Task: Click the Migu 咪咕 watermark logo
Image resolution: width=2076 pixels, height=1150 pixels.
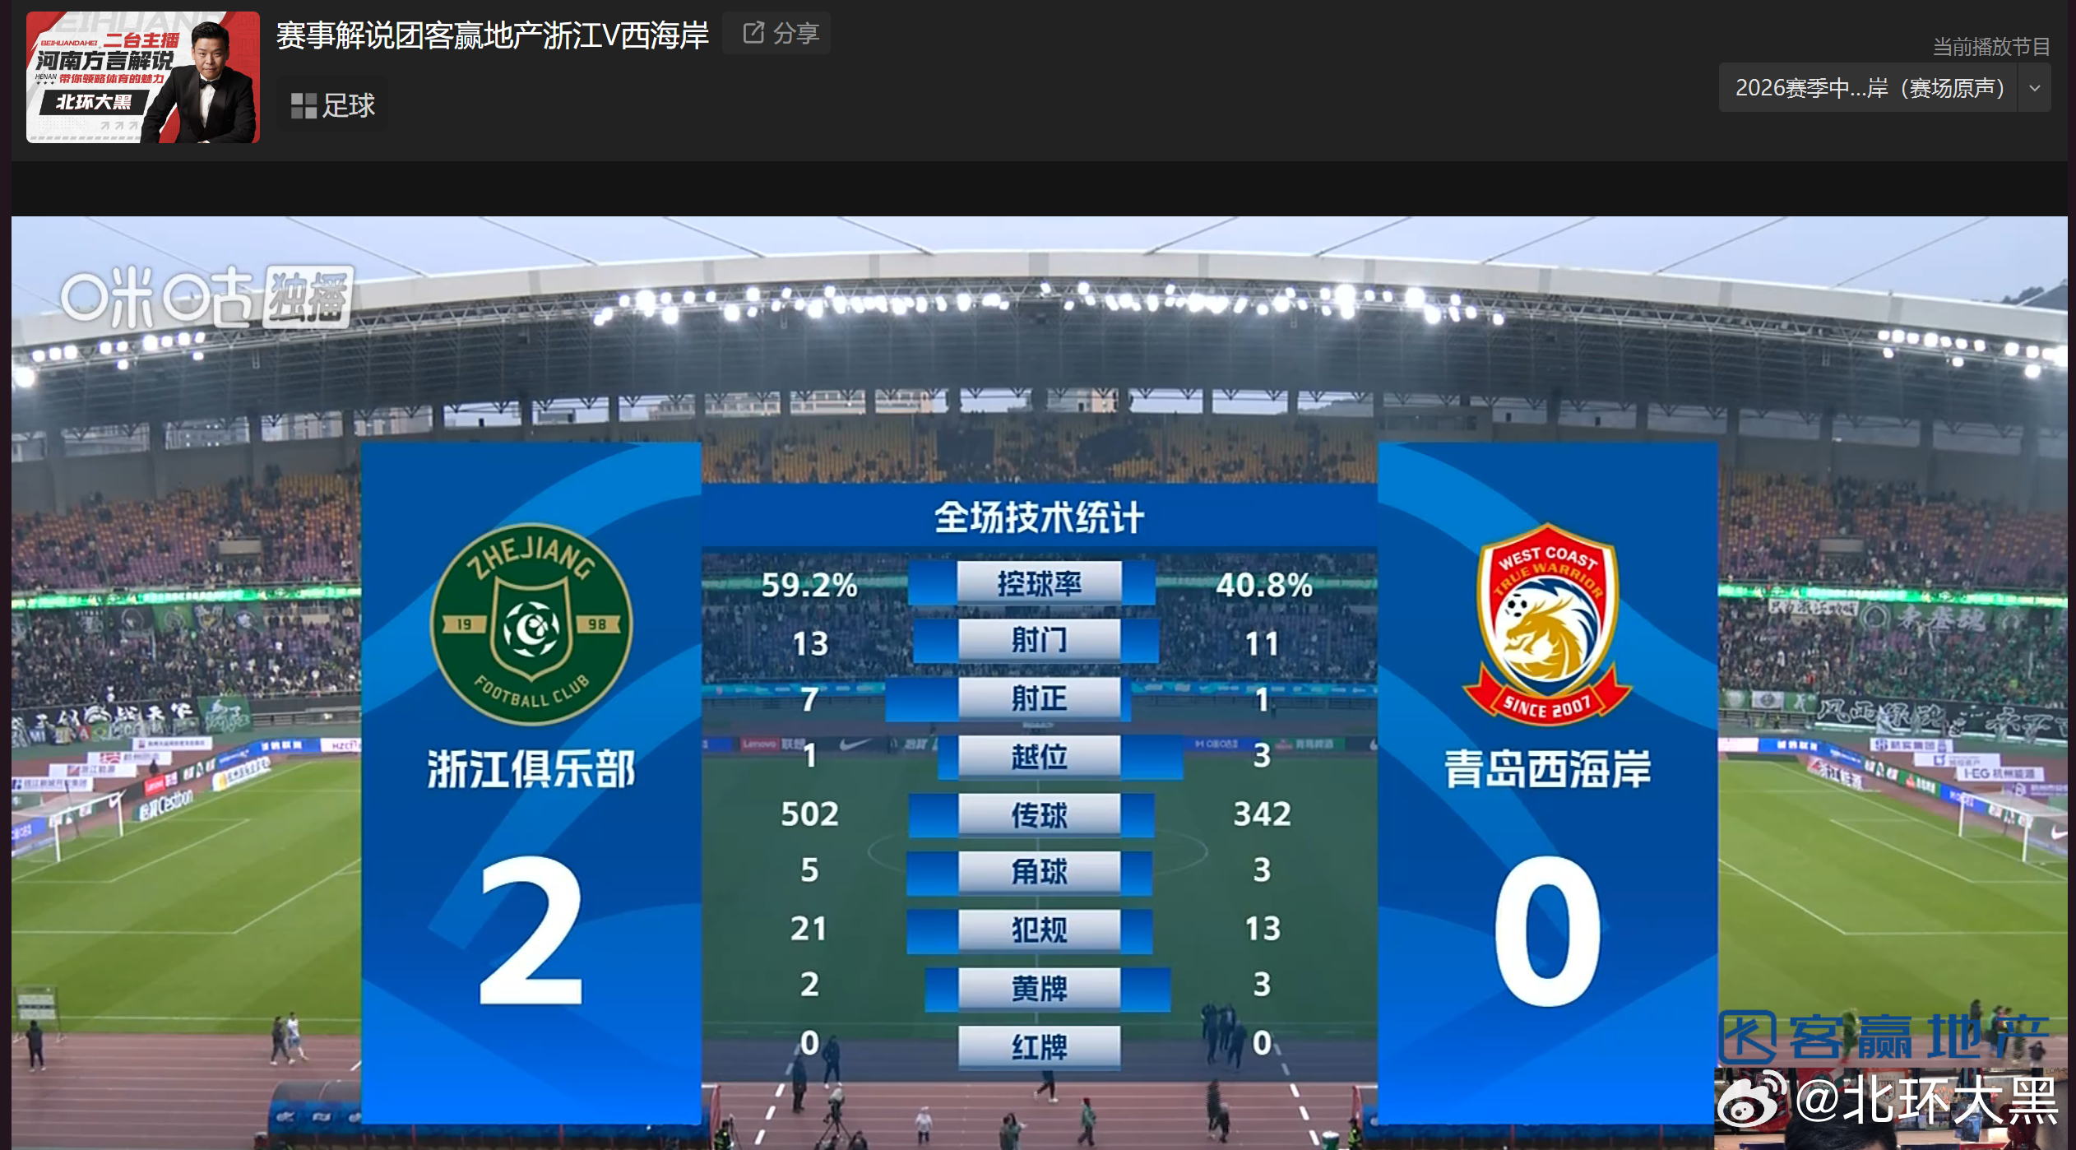Action: click(x=156, y=297)
